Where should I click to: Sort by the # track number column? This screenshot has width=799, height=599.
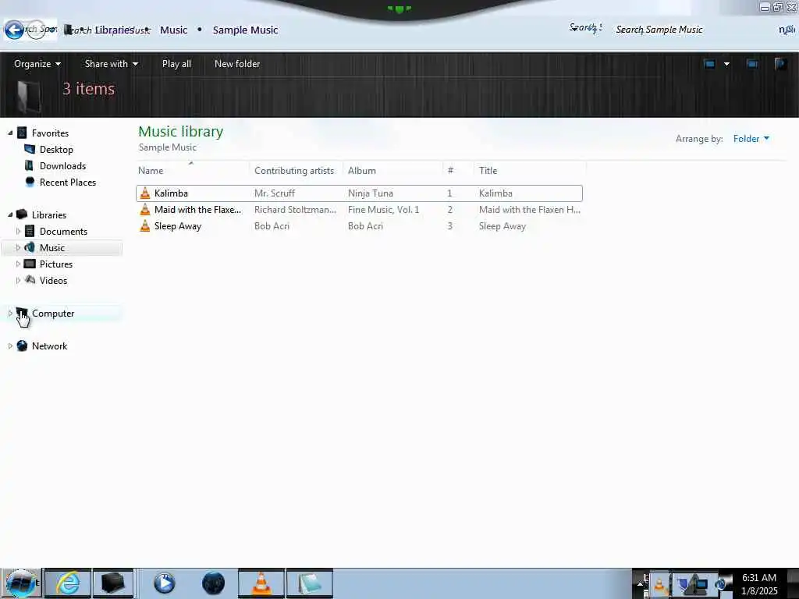pyautogui.click(x=458, y=171)
